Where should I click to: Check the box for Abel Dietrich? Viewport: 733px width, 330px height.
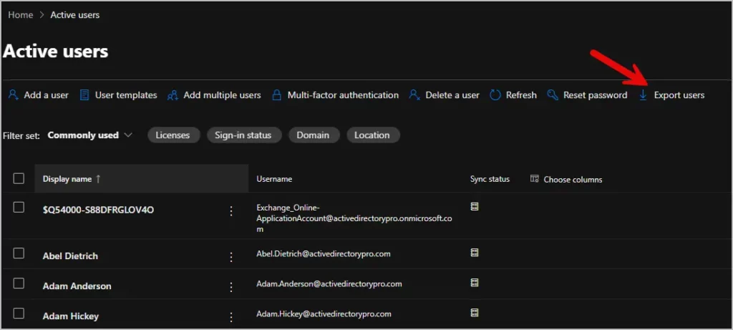pos(19,253)
